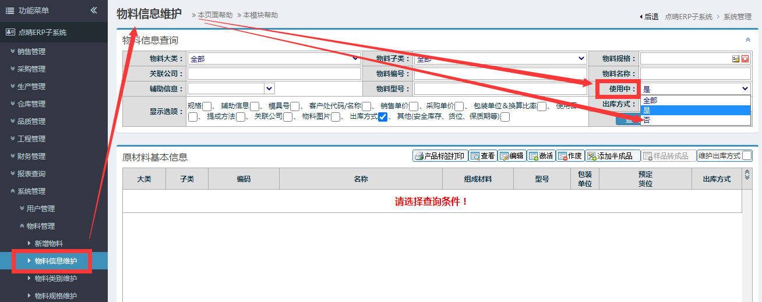Click the 添加半成品 button

tap(613, 156)
